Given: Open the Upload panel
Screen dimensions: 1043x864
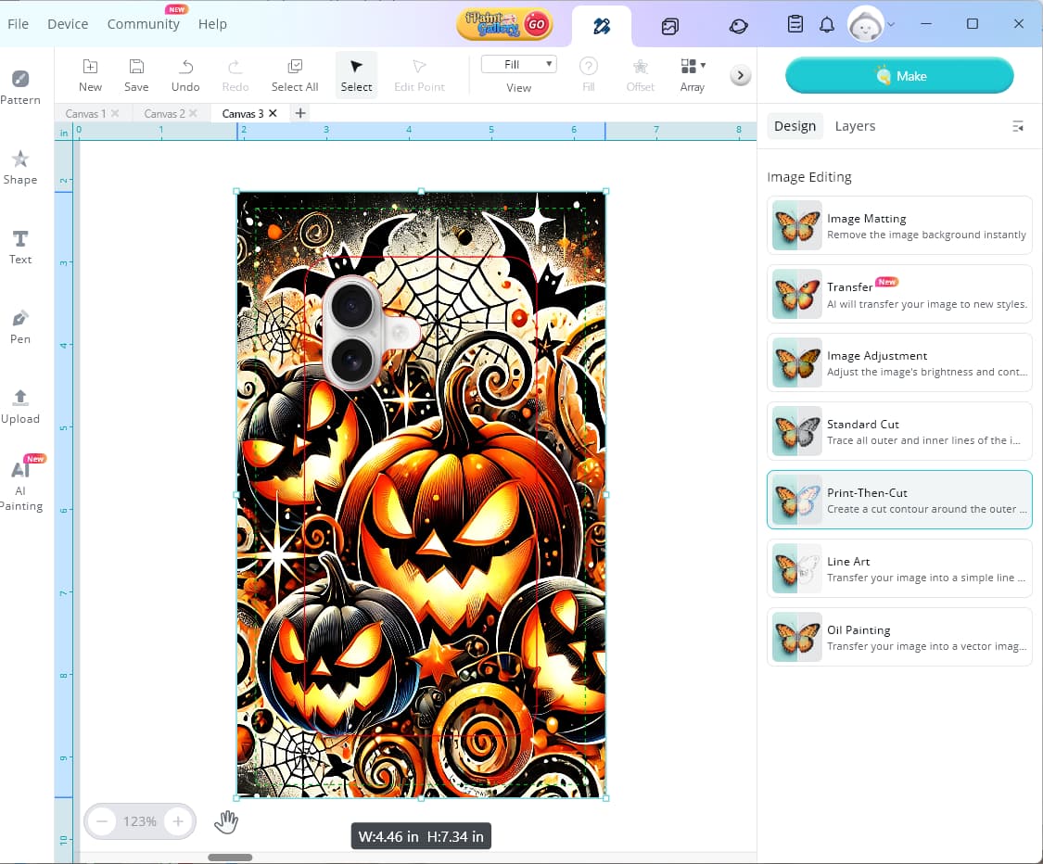Looking at the screenshot, I should (x=20, y=406).
